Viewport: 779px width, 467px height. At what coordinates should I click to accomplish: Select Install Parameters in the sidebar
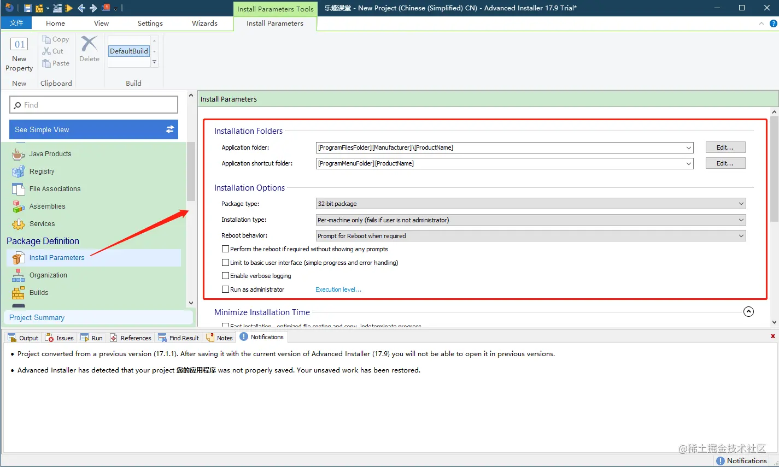[x=93, y=258]
